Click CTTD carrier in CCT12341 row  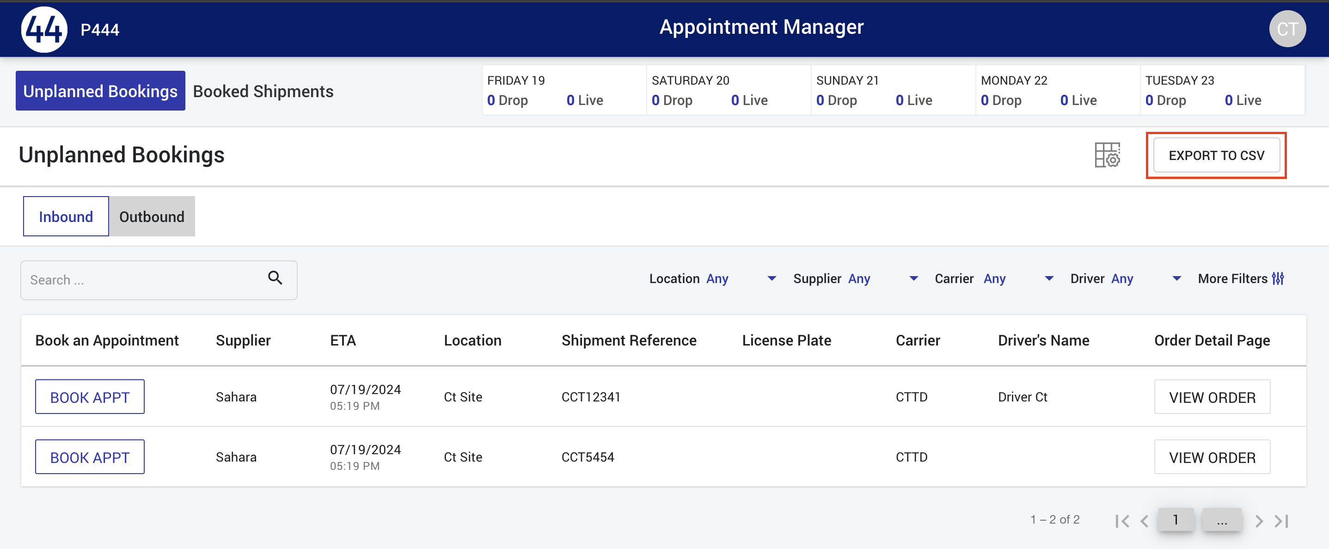pyautogui.click(x=911, y=397)
